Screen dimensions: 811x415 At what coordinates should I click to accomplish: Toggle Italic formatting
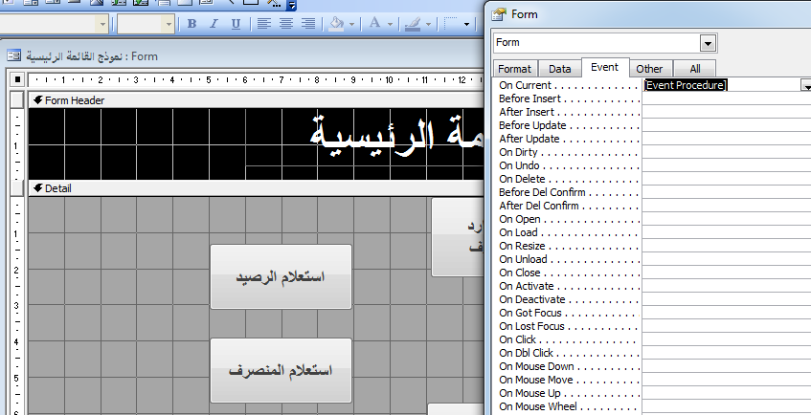tap(214, 24)
